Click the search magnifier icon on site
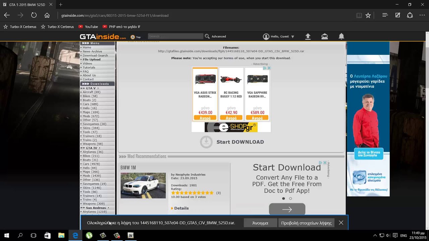 207,36
